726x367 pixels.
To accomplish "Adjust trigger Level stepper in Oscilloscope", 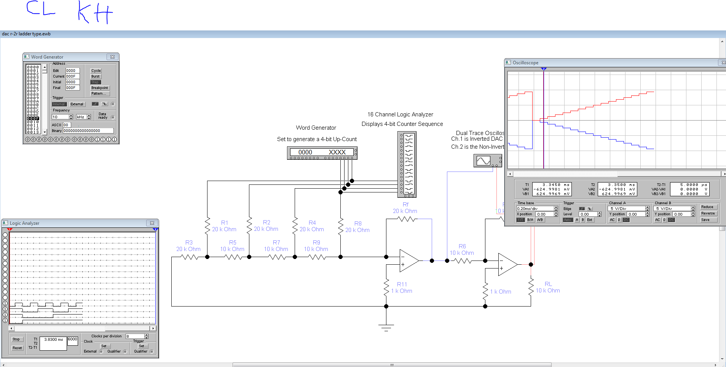I will [599, 214].
